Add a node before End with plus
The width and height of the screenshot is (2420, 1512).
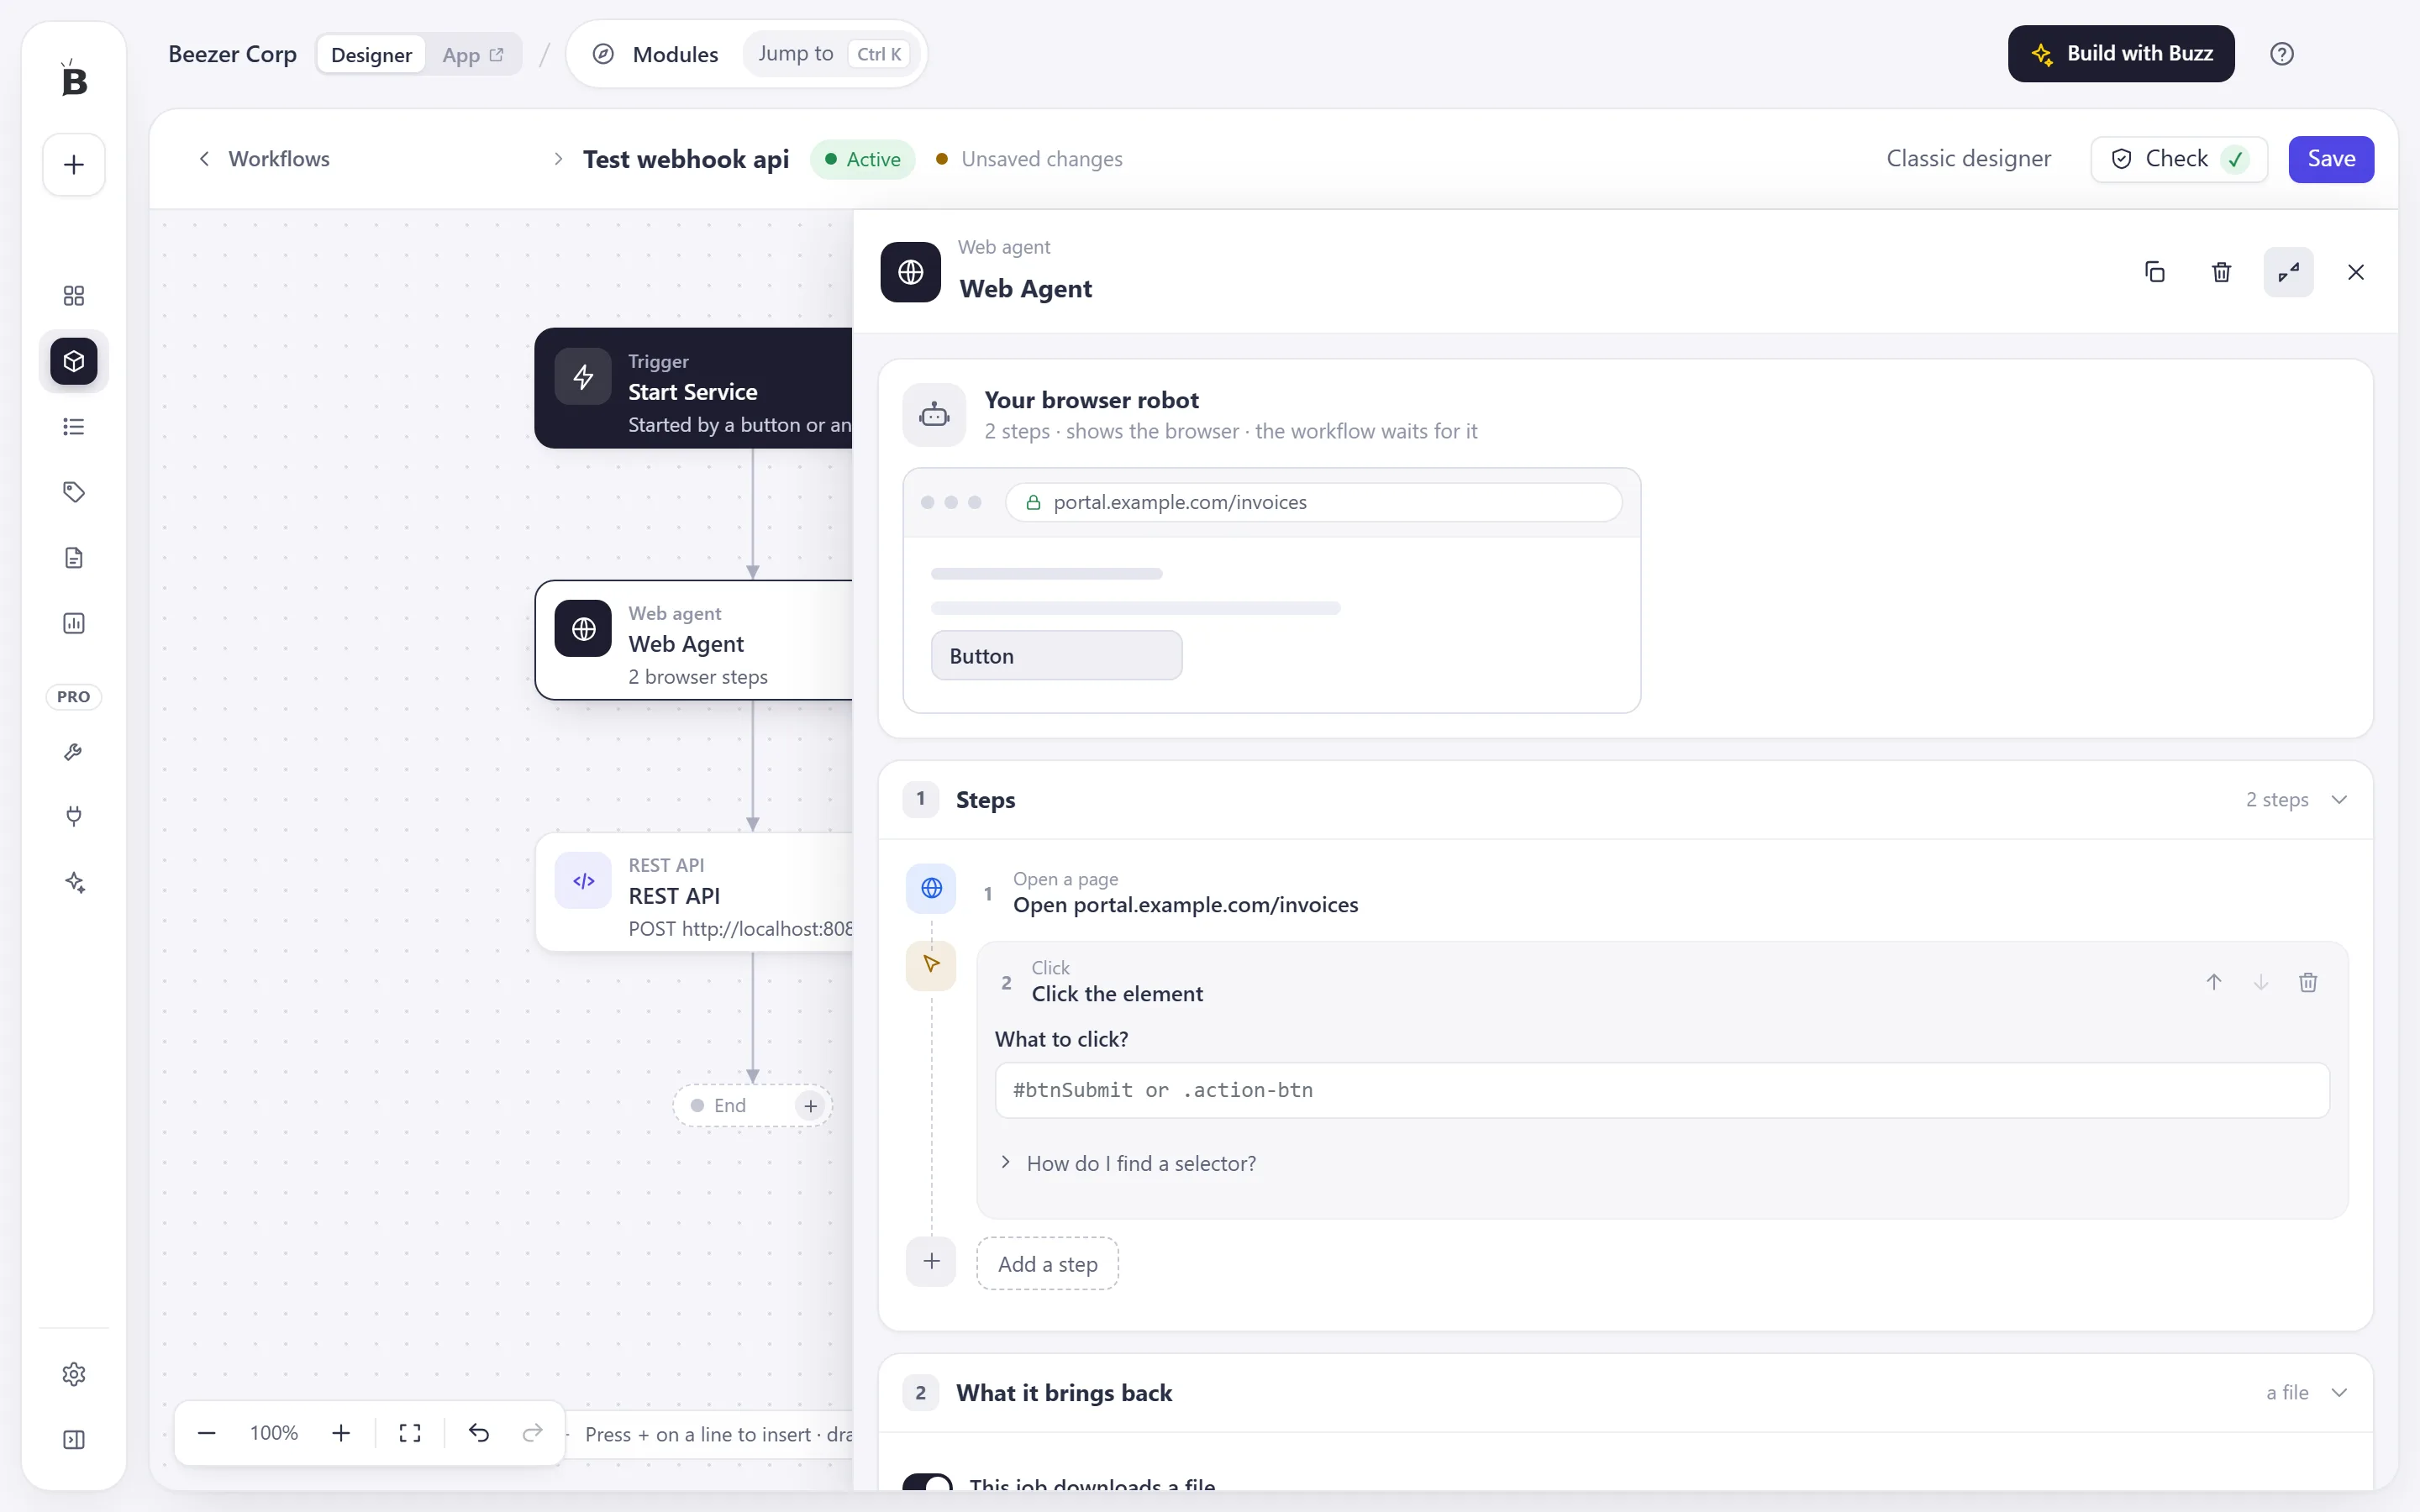coord(810,1105)
